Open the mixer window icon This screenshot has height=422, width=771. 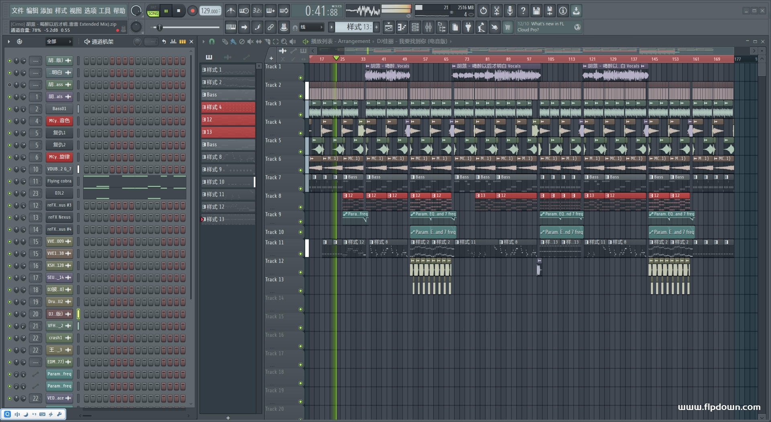428,27
